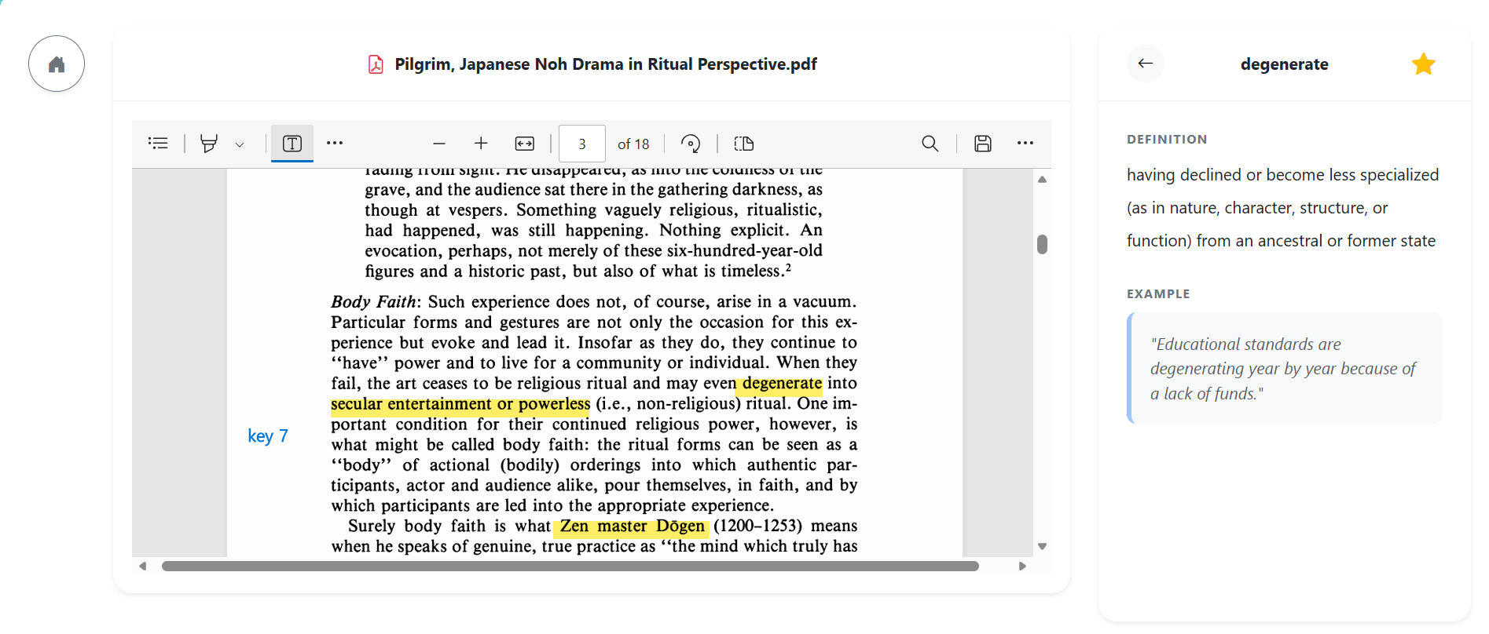Switch to page view layout icon
1489x634 pixels.
coord(743,144)
